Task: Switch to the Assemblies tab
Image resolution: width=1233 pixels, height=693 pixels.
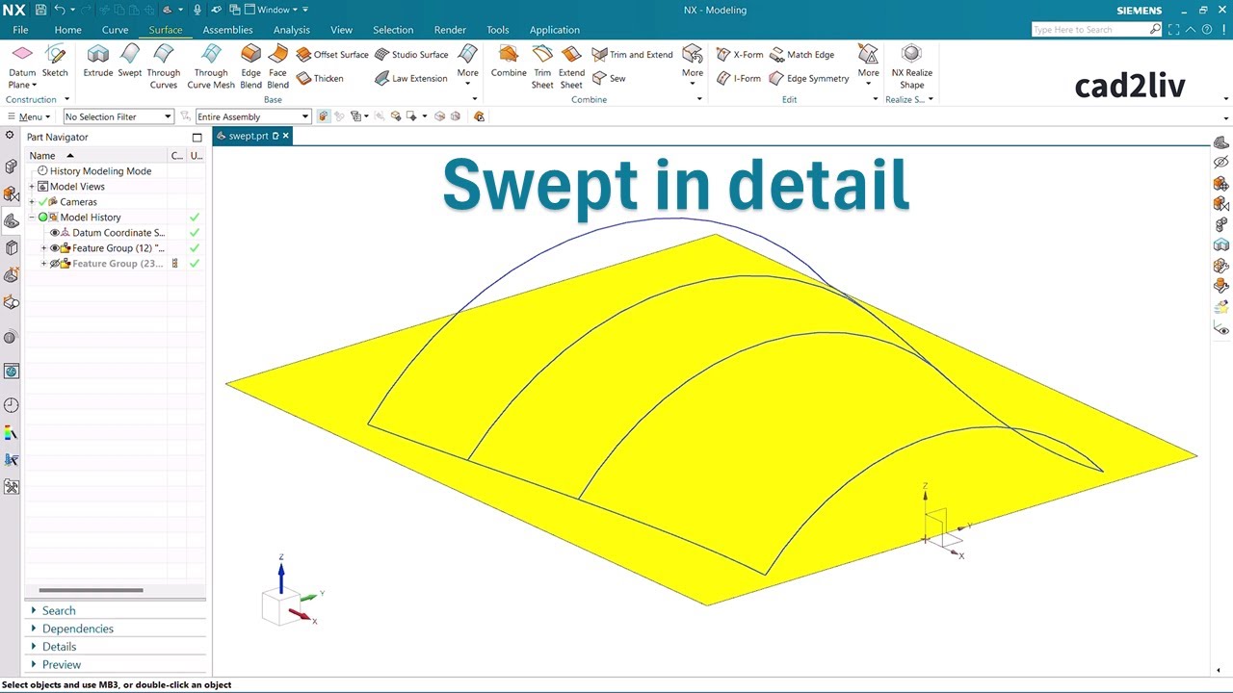Action: (x=227, y=30)
